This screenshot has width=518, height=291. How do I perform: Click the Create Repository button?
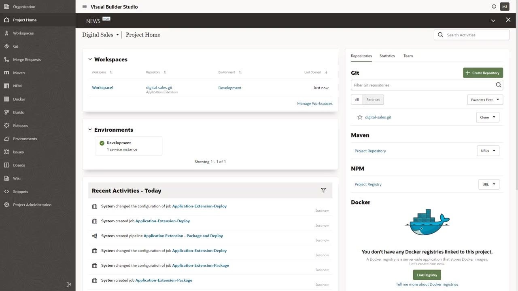coord(483,73)
